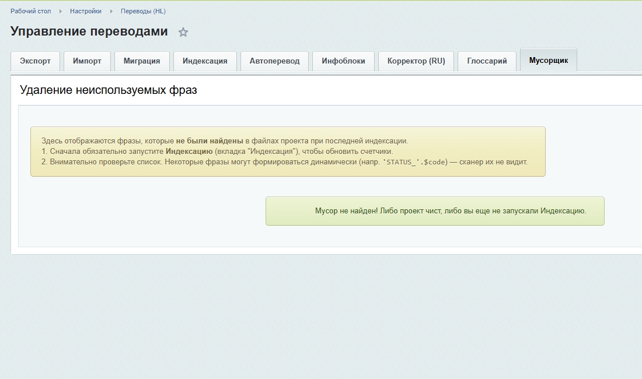Click the Удаление неиспользуемых фраз heading
This screenshot has width=642, height=379.
(109, 90)
